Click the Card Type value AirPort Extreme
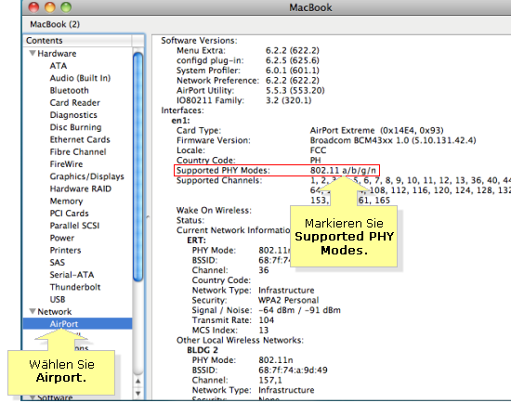 click(376, 130)
